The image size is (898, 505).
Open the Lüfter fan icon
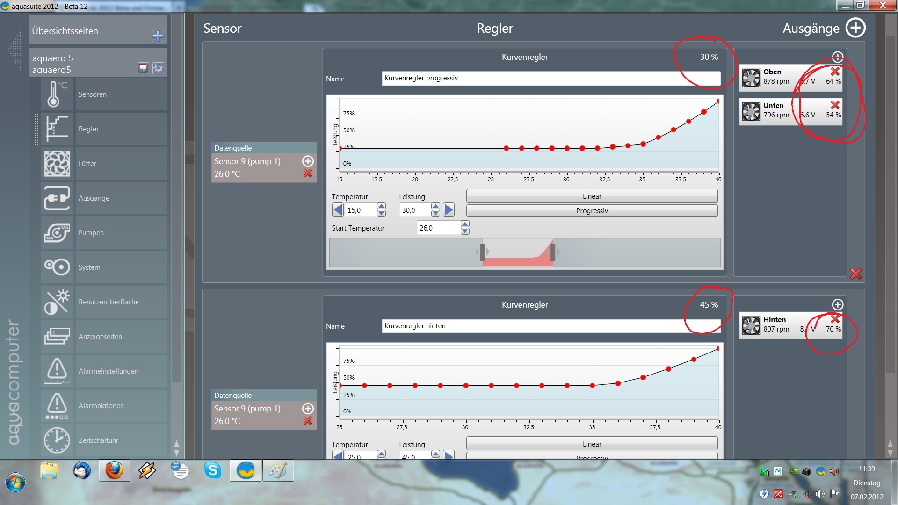tap(57, 163)
